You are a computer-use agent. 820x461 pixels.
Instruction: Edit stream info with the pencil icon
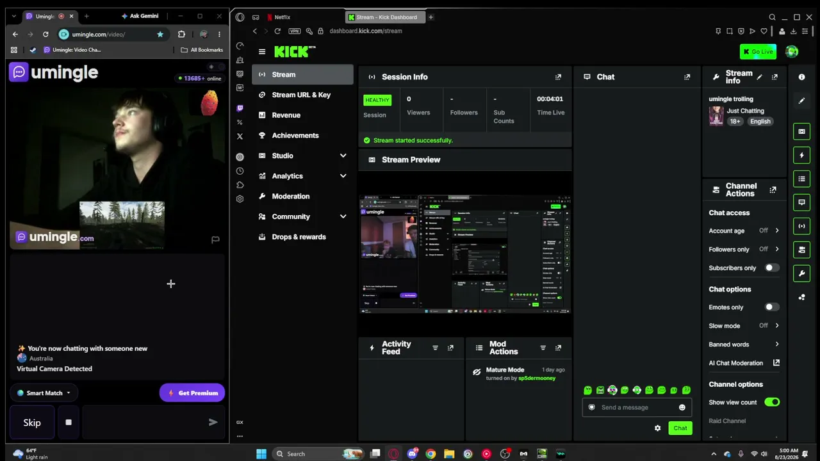click(x=759, y=77)
